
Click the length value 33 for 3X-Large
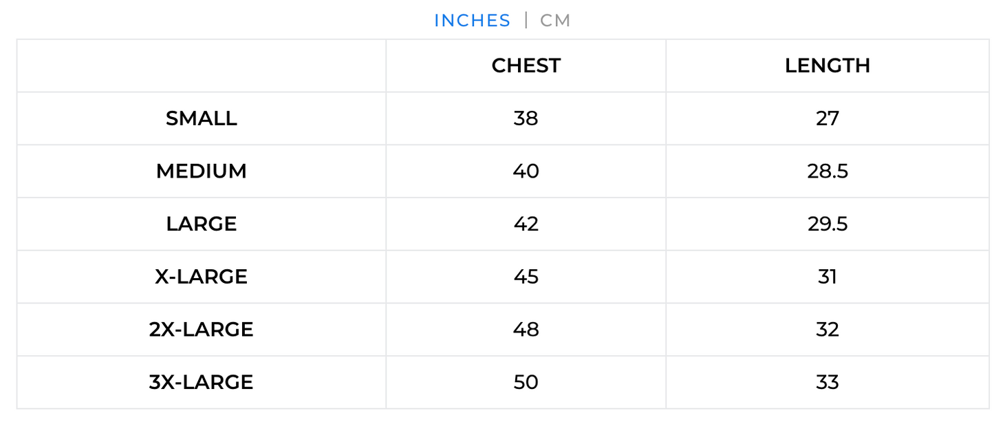828,381
